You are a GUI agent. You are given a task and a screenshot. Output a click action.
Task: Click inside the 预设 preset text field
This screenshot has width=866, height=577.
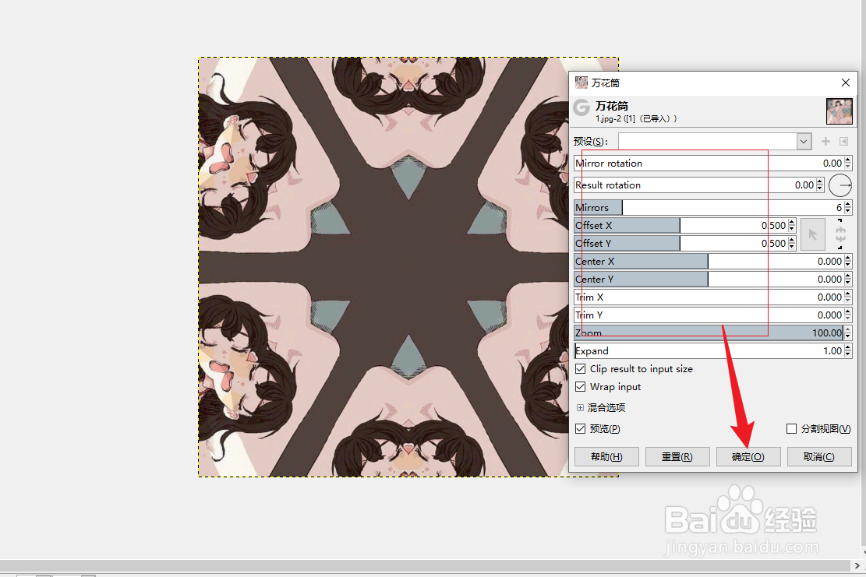(x=707, y=141)
